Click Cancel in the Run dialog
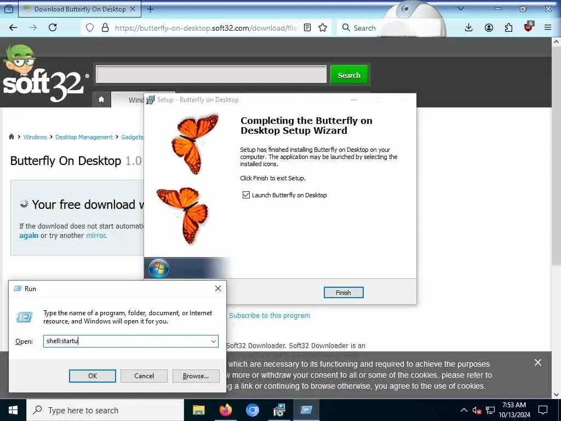 pos(144,376)
